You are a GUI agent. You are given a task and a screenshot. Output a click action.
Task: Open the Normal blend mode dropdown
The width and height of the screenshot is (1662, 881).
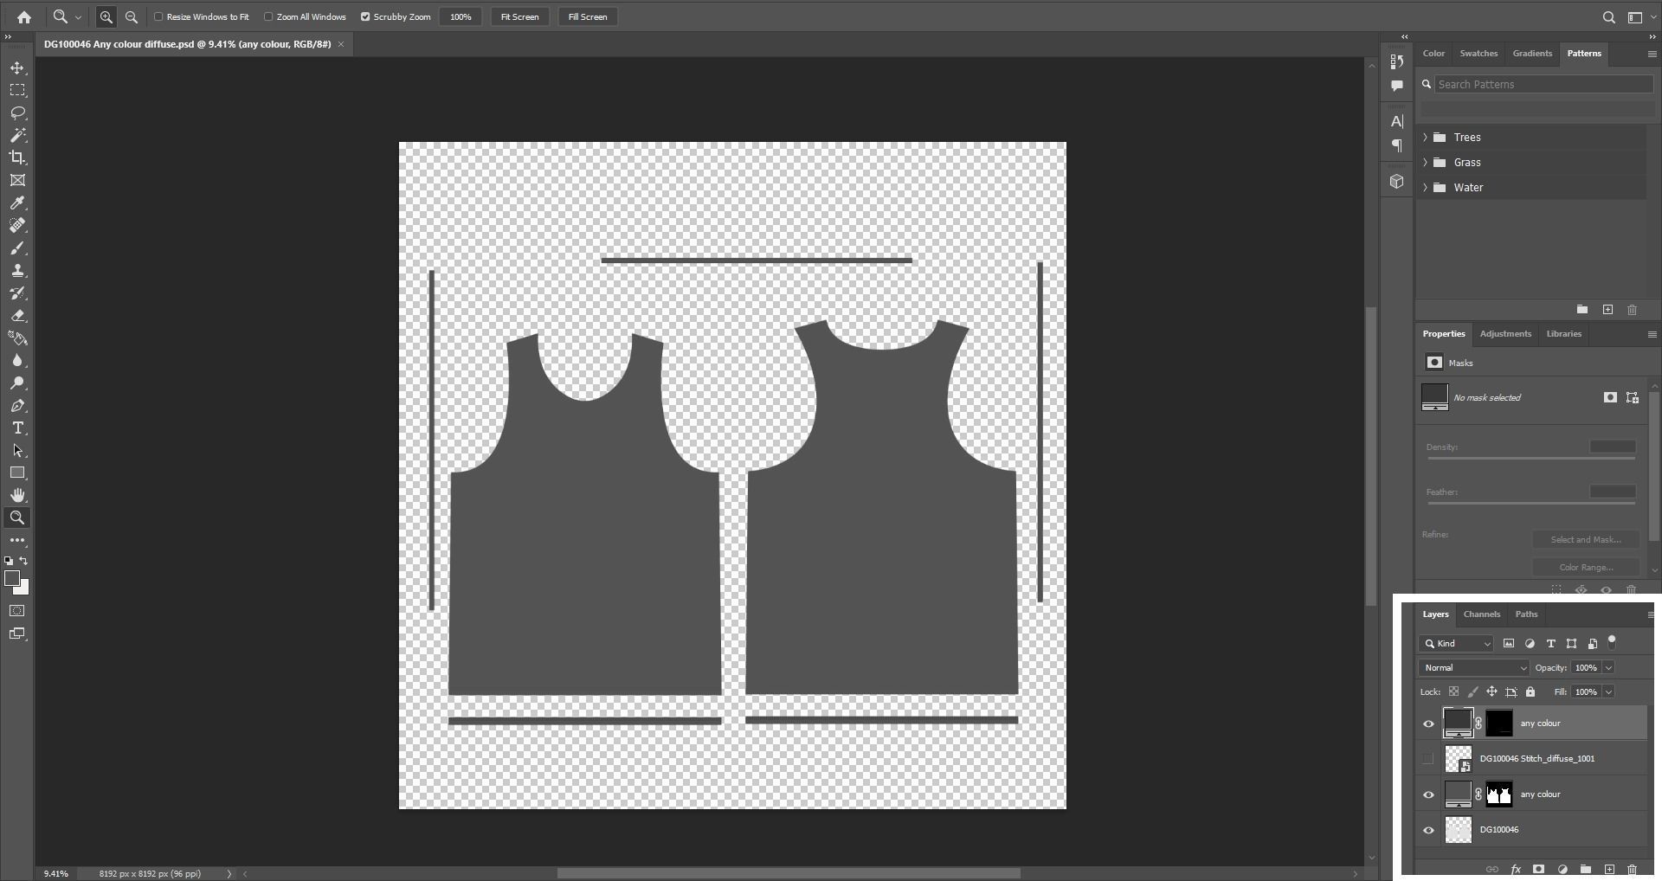coord(1474,667)
